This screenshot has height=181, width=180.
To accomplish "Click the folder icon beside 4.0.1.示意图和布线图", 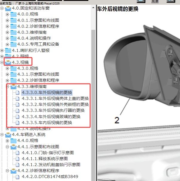I will (x=13, y=21).
